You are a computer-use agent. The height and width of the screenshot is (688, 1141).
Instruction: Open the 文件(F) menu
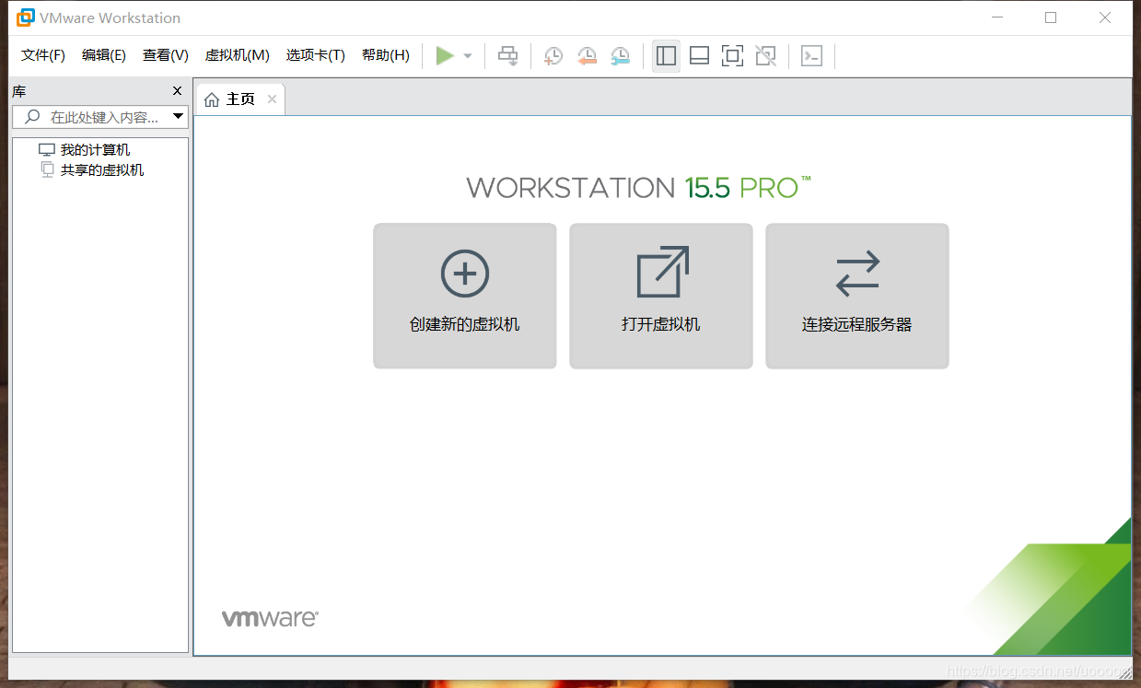click(43, 55)
